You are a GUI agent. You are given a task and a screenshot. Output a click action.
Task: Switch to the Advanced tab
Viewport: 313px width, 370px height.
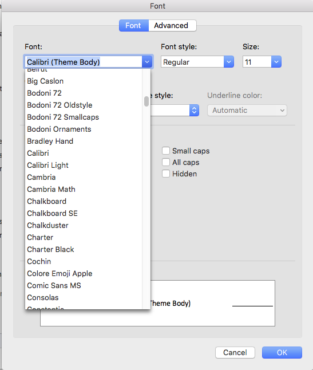coord(172,25)
